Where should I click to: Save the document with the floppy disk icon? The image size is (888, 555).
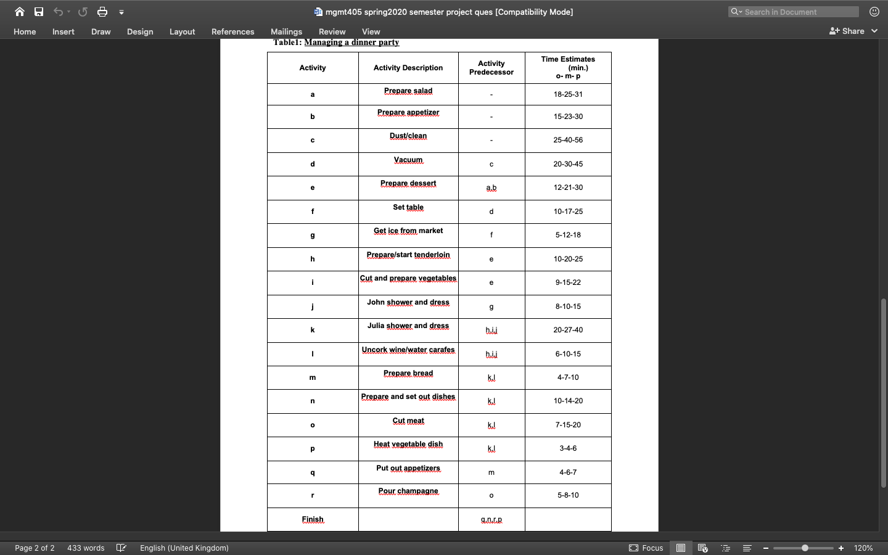pos(39,12)
